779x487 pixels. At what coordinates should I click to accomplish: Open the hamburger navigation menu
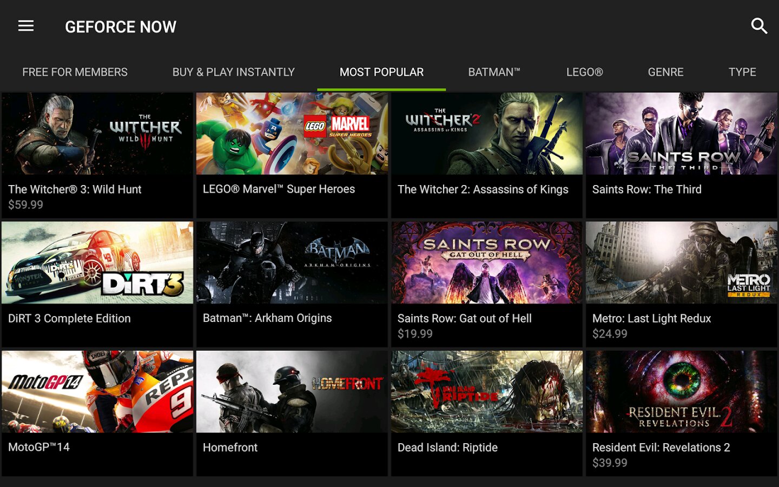click(26, 26)
